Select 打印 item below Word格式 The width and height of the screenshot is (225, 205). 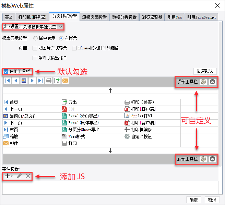coord(93,143)
